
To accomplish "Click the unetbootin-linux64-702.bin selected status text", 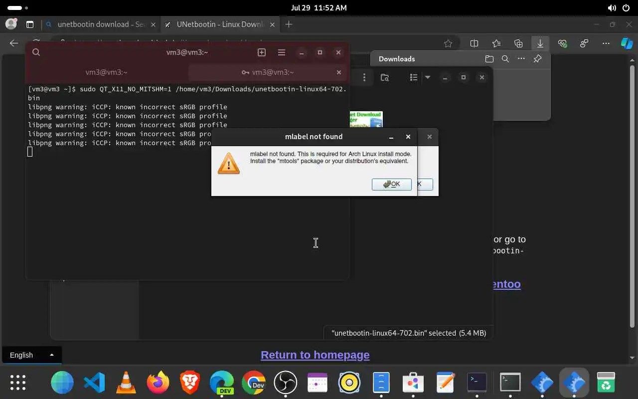I will (409, 333).
